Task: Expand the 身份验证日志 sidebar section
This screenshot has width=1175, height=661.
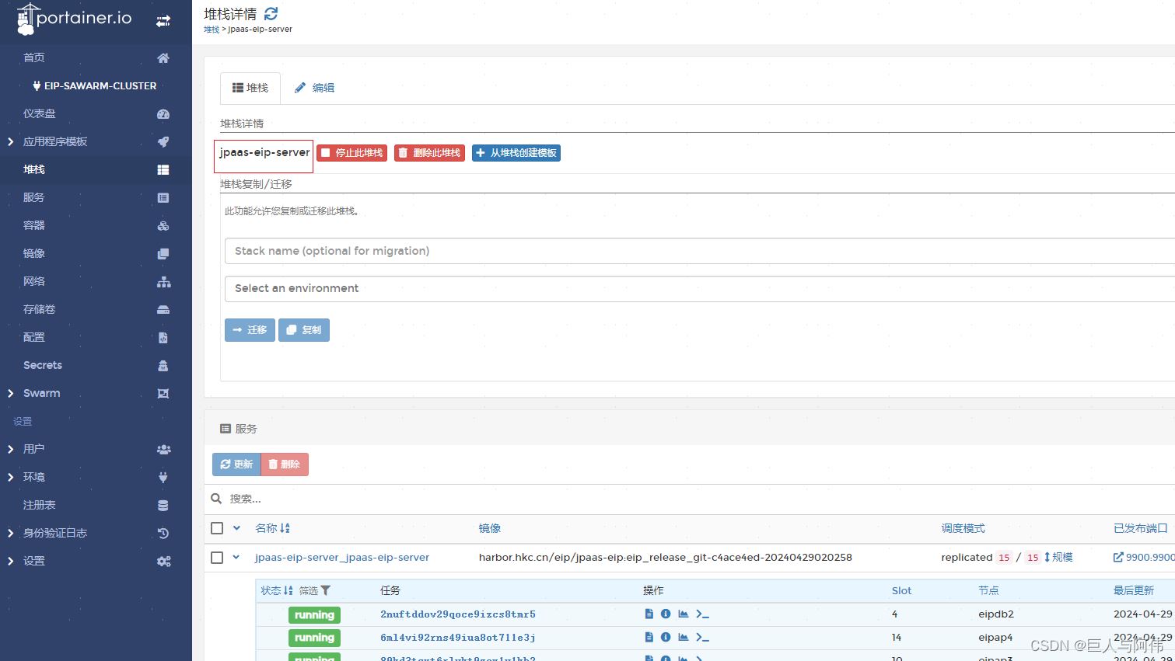Action: (10, 534)
